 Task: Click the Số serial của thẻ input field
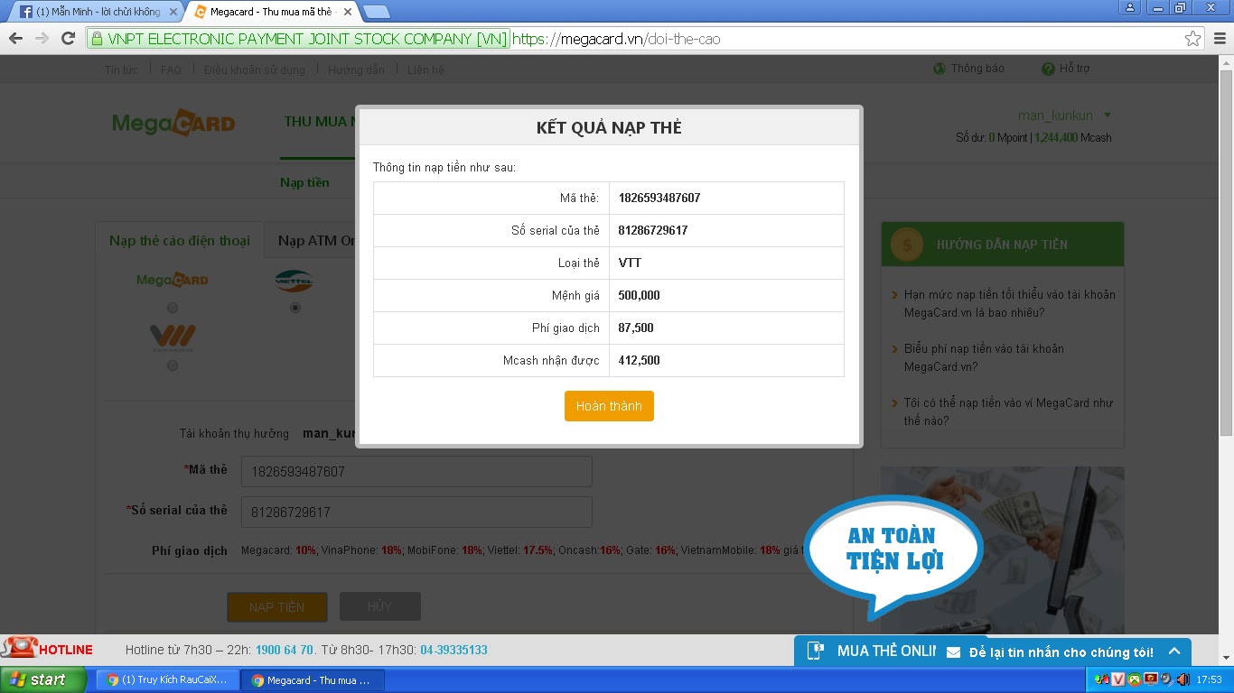pos(416,512)
